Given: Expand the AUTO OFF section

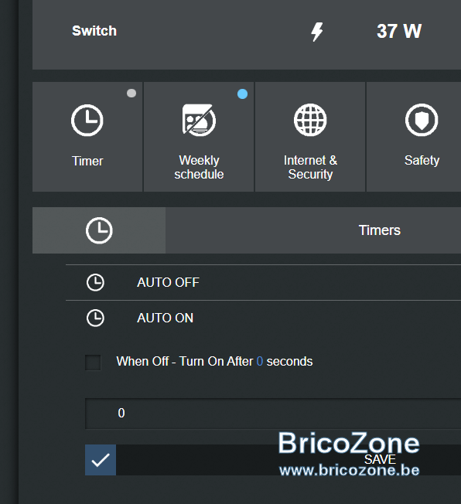Looking at the screenshot, I should click(x=263, y=283).
